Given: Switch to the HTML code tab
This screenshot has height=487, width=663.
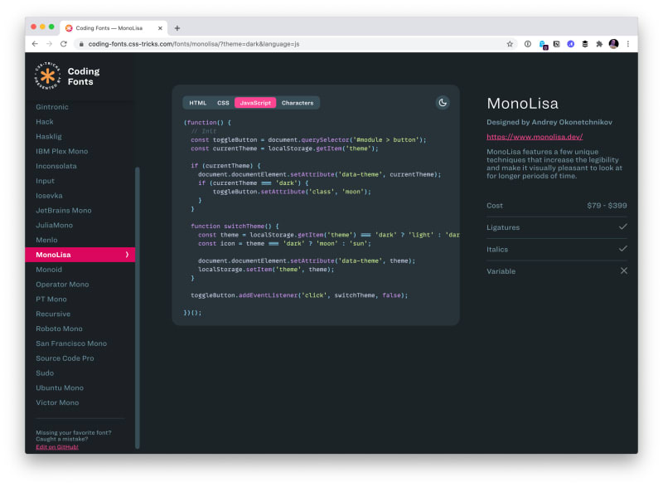Looking at the screenshot, I should [198, 103].
